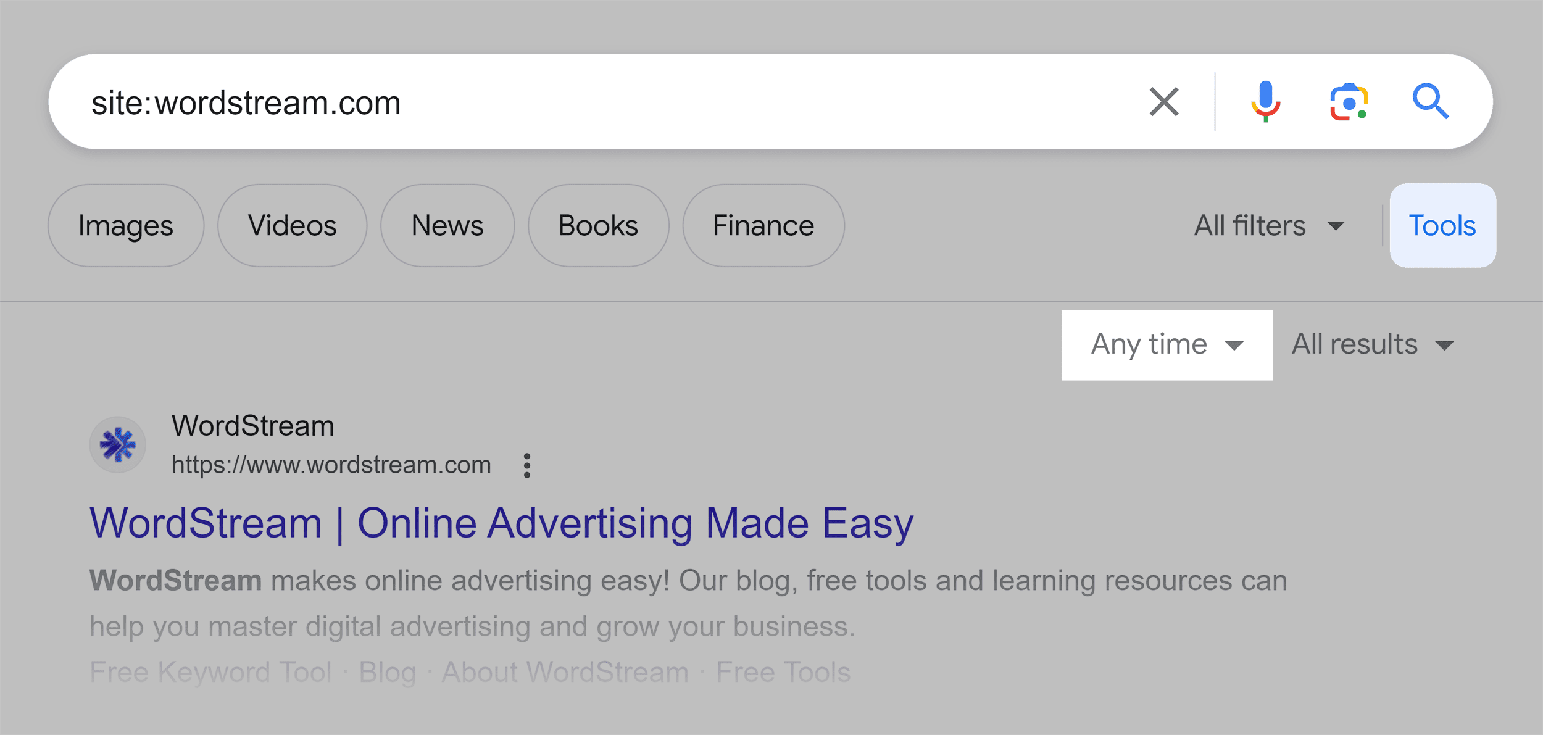Toggle the Books filter chip
Image resolution: width=1543 pixels, height=735 pixels.
(x=597, y=225)
